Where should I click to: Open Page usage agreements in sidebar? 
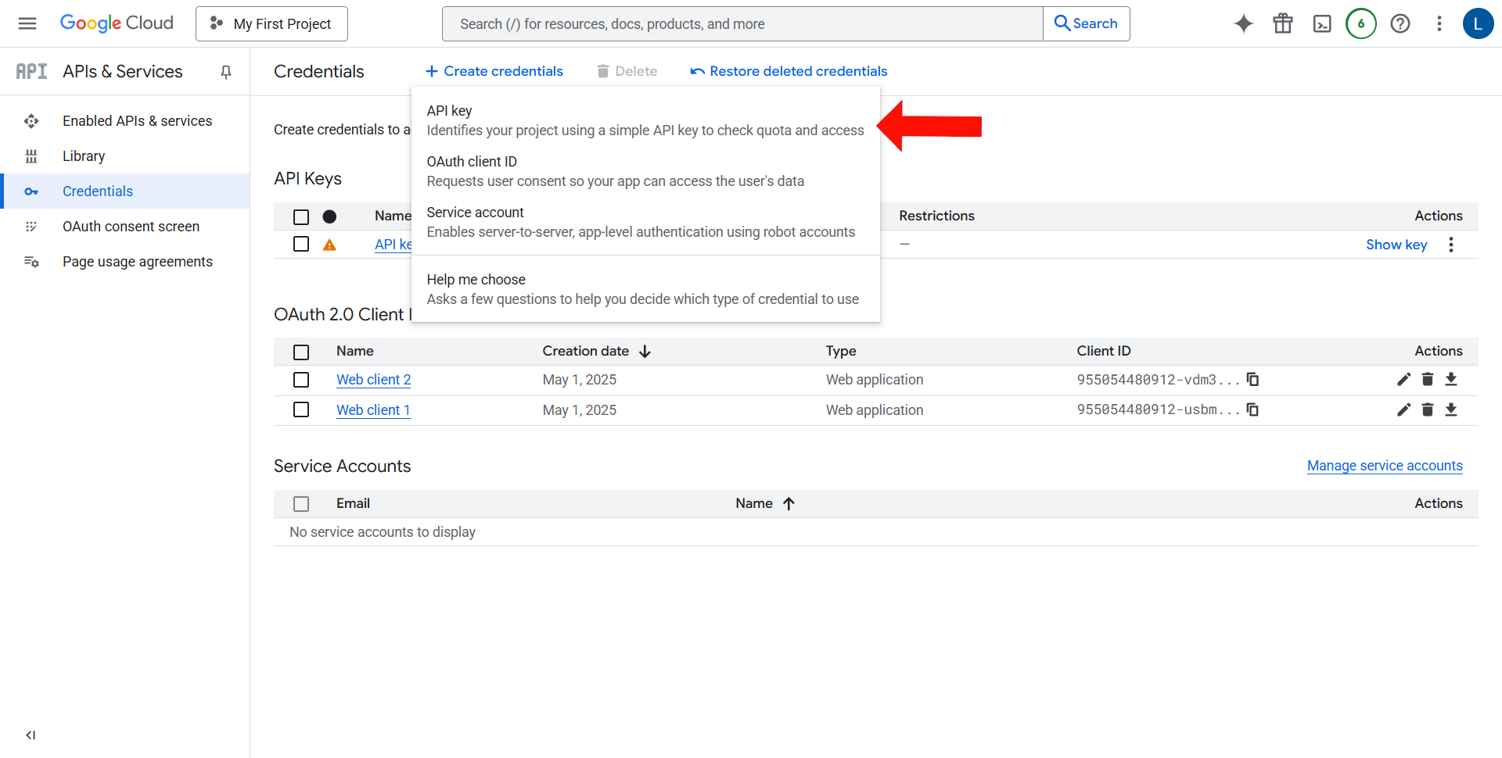coord(125,262)
